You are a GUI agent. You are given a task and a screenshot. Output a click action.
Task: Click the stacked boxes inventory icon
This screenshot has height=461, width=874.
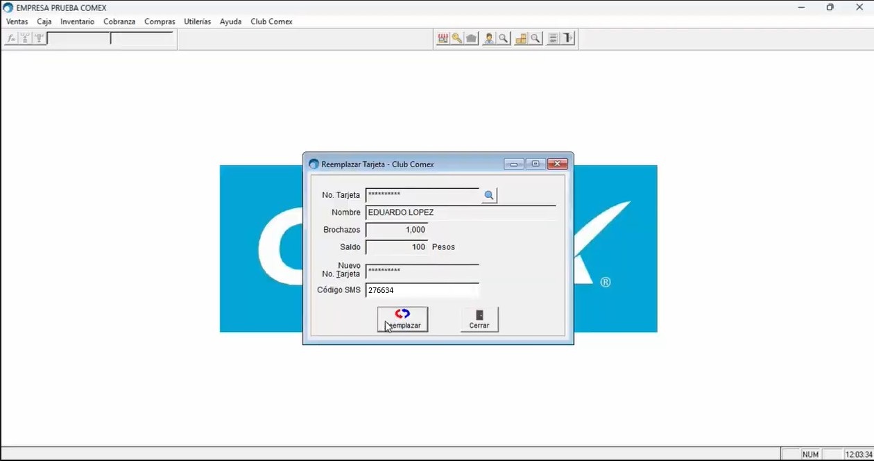tap(521, 39)
